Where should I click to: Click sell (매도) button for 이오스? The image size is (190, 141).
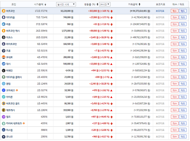[183, 37]
